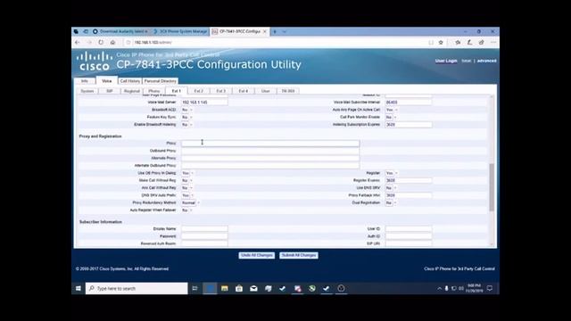Click the advanced link
The height and width of the screenshot is (321, 571).
click(x=486, y=61)
